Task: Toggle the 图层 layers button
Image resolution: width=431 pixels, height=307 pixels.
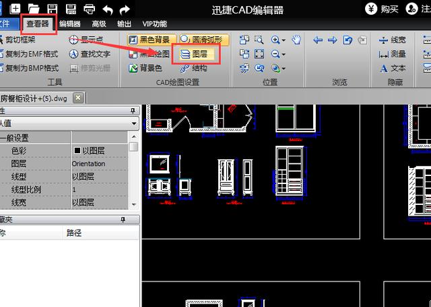Action: [196, 54]
